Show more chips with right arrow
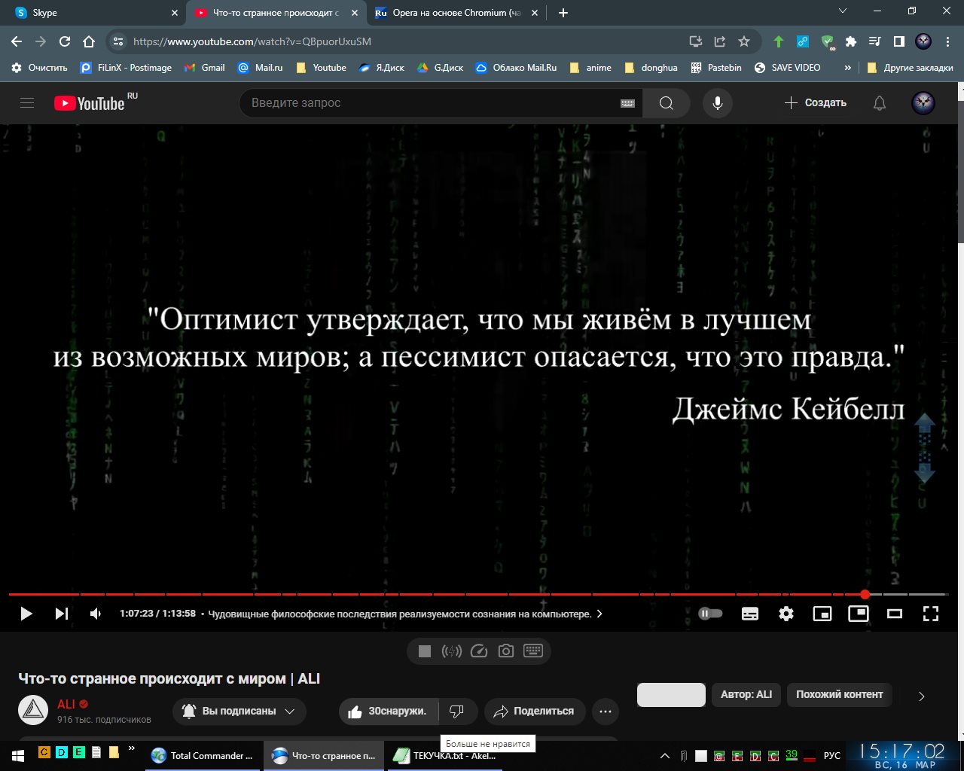 coord(921,696)
